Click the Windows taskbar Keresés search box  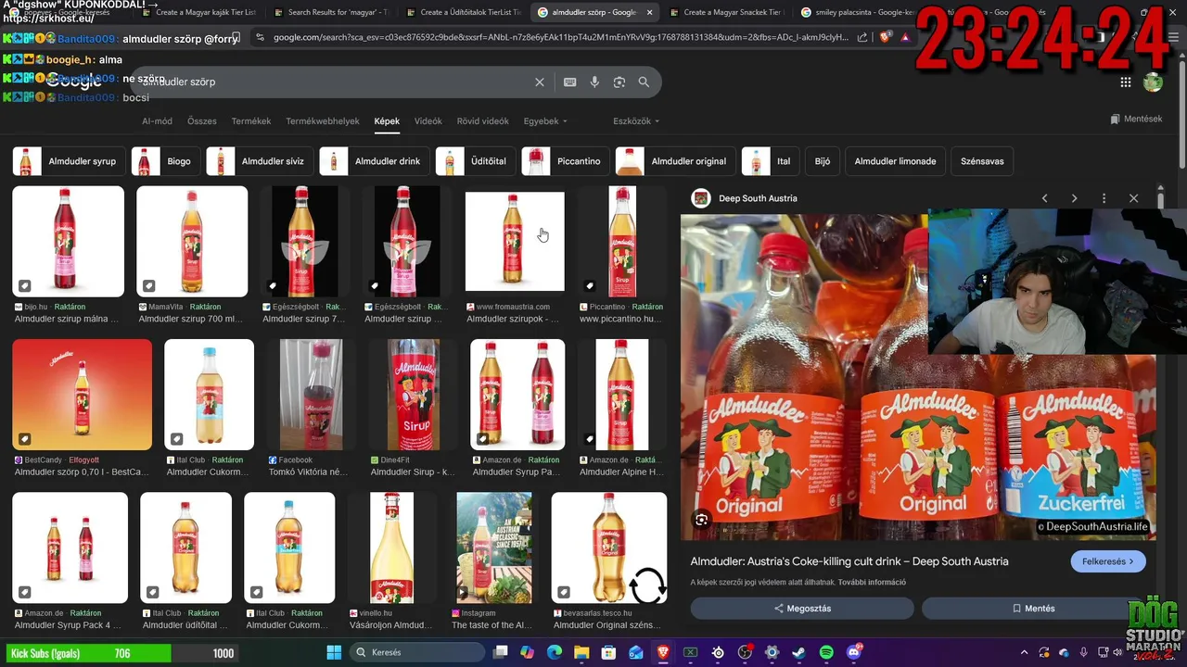click(x=417, y=652)
